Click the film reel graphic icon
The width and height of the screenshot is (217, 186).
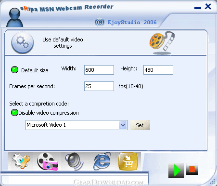point(162,42)
